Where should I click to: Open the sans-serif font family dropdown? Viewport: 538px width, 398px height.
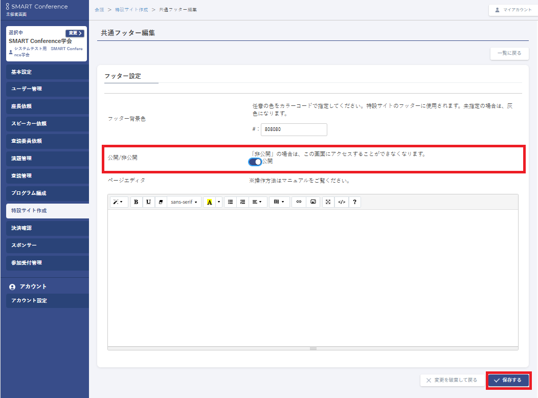(x=184, y=202)
